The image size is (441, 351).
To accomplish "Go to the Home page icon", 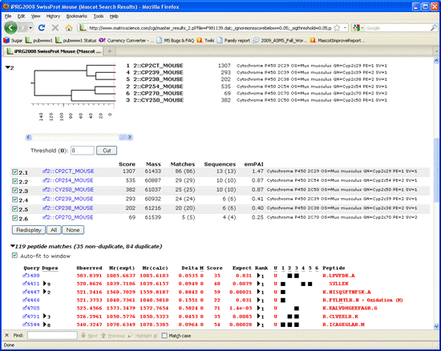I will tap(69, 27).
